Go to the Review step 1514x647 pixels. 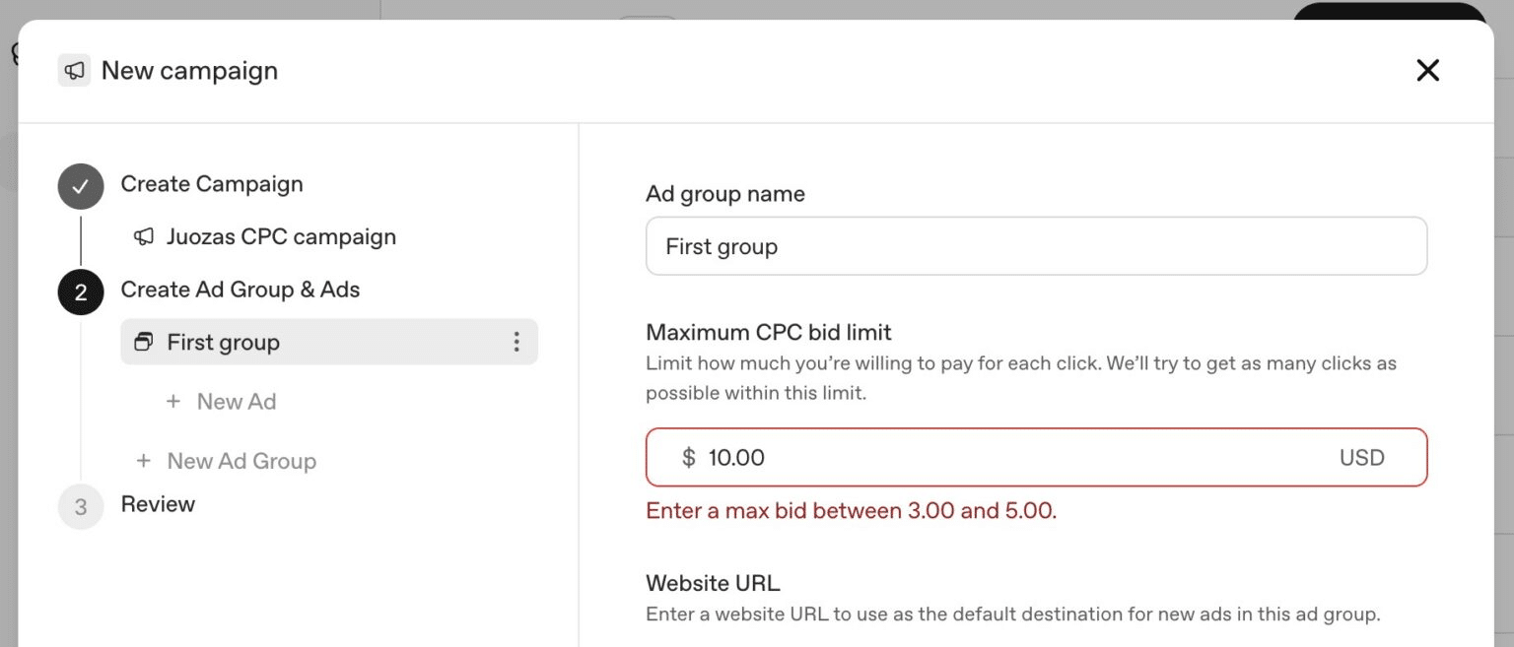coord(158,504)
